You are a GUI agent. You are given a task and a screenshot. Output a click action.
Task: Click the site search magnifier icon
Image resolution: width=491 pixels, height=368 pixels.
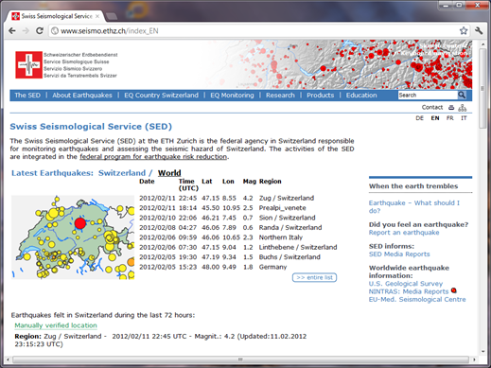(462, 95)
